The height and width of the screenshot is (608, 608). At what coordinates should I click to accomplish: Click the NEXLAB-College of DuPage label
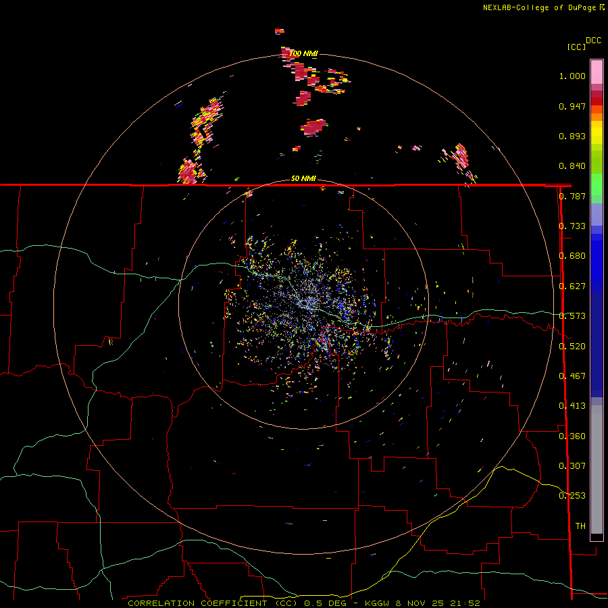[543, 7]
